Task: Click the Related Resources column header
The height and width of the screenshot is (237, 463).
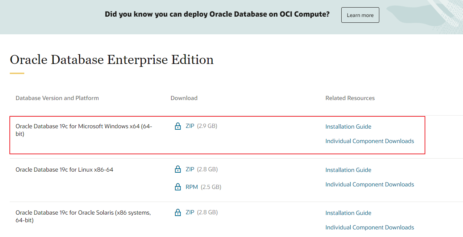Action: coord(350,98)
